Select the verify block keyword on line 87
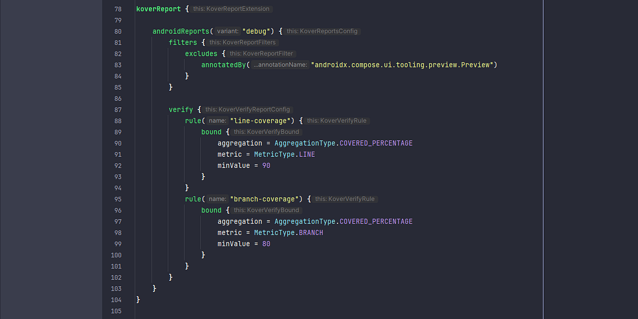This screenshot has width=638, height=319. [x=181, y=109]
